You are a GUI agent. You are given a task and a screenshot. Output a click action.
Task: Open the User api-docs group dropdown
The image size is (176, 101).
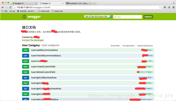pyautogui.click(x=98, y=16)
